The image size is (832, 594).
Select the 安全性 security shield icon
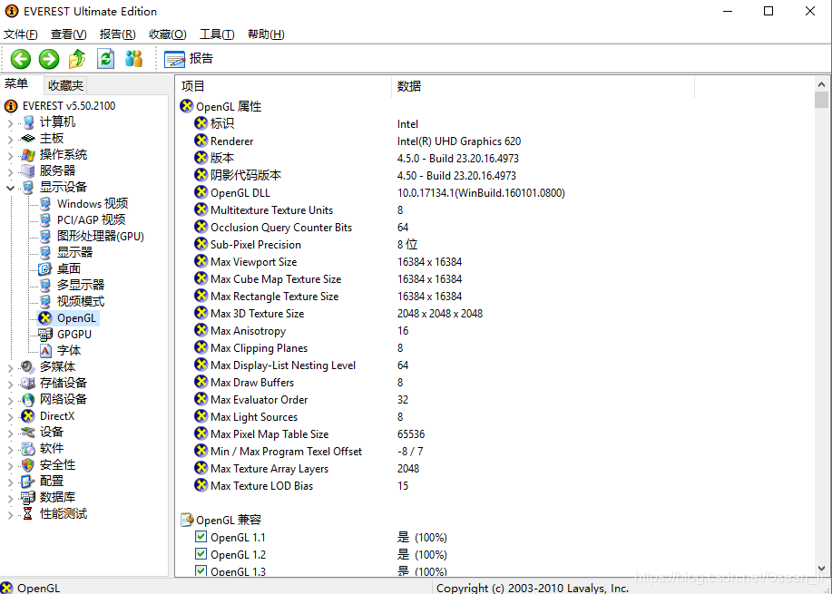coord(28,465)
